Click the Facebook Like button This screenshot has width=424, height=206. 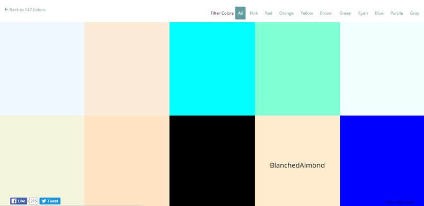[19, 201]
